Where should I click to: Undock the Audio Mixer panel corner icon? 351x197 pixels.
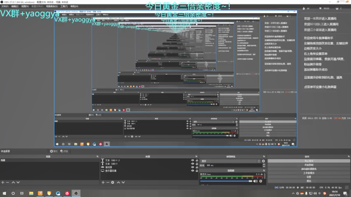pyautogui.click(x=264, y=170)
